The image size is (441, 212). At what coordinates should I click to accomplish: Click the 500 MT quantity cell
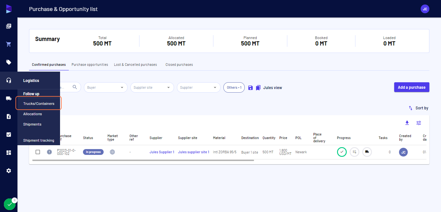(x=268, y=152)
